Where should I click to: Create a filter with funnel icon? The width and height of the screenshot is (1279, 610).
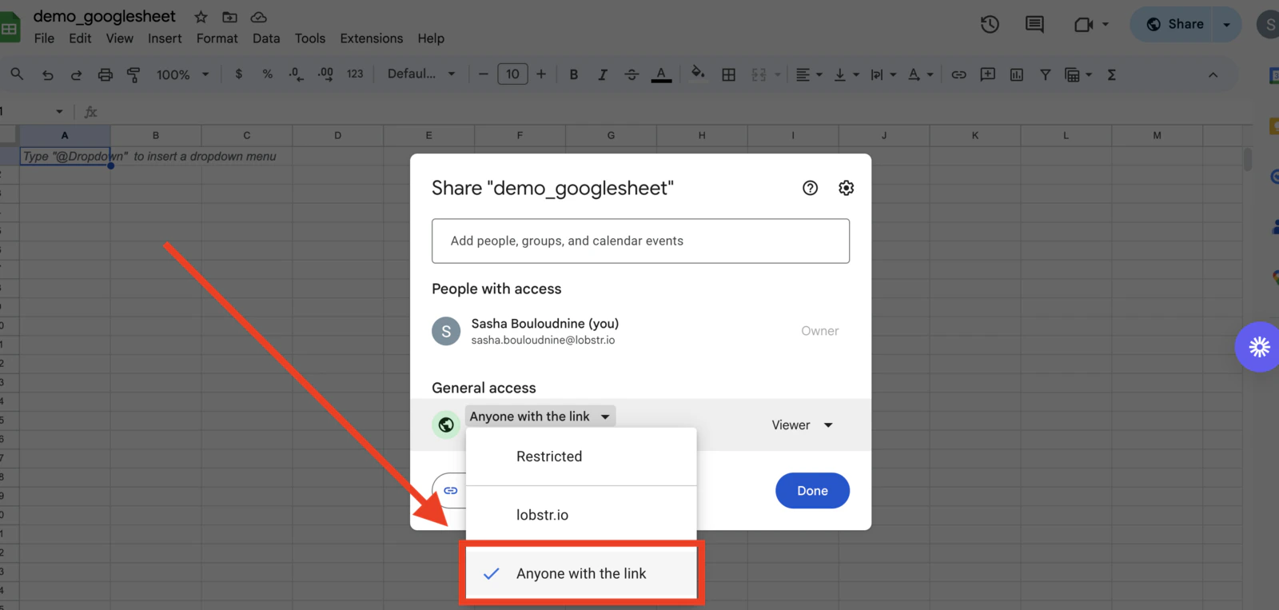click(x=1045, y=74)
